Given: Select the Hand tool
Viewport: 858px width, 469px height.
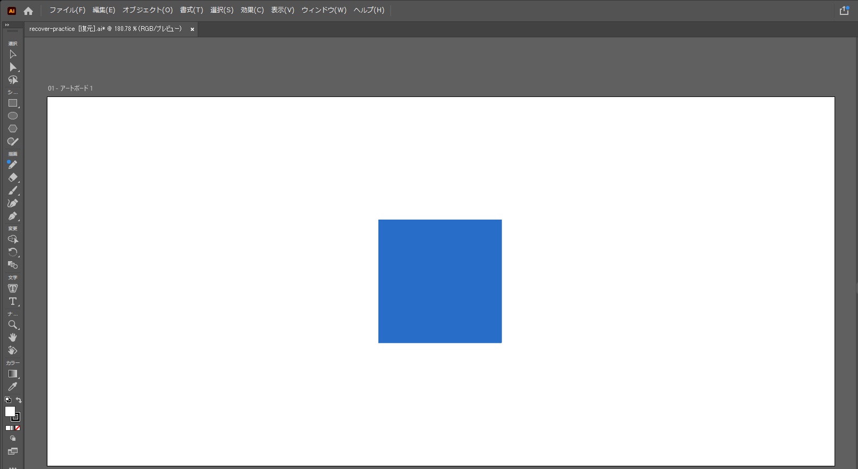Looking at the screenshot, I should coord(13,337).
